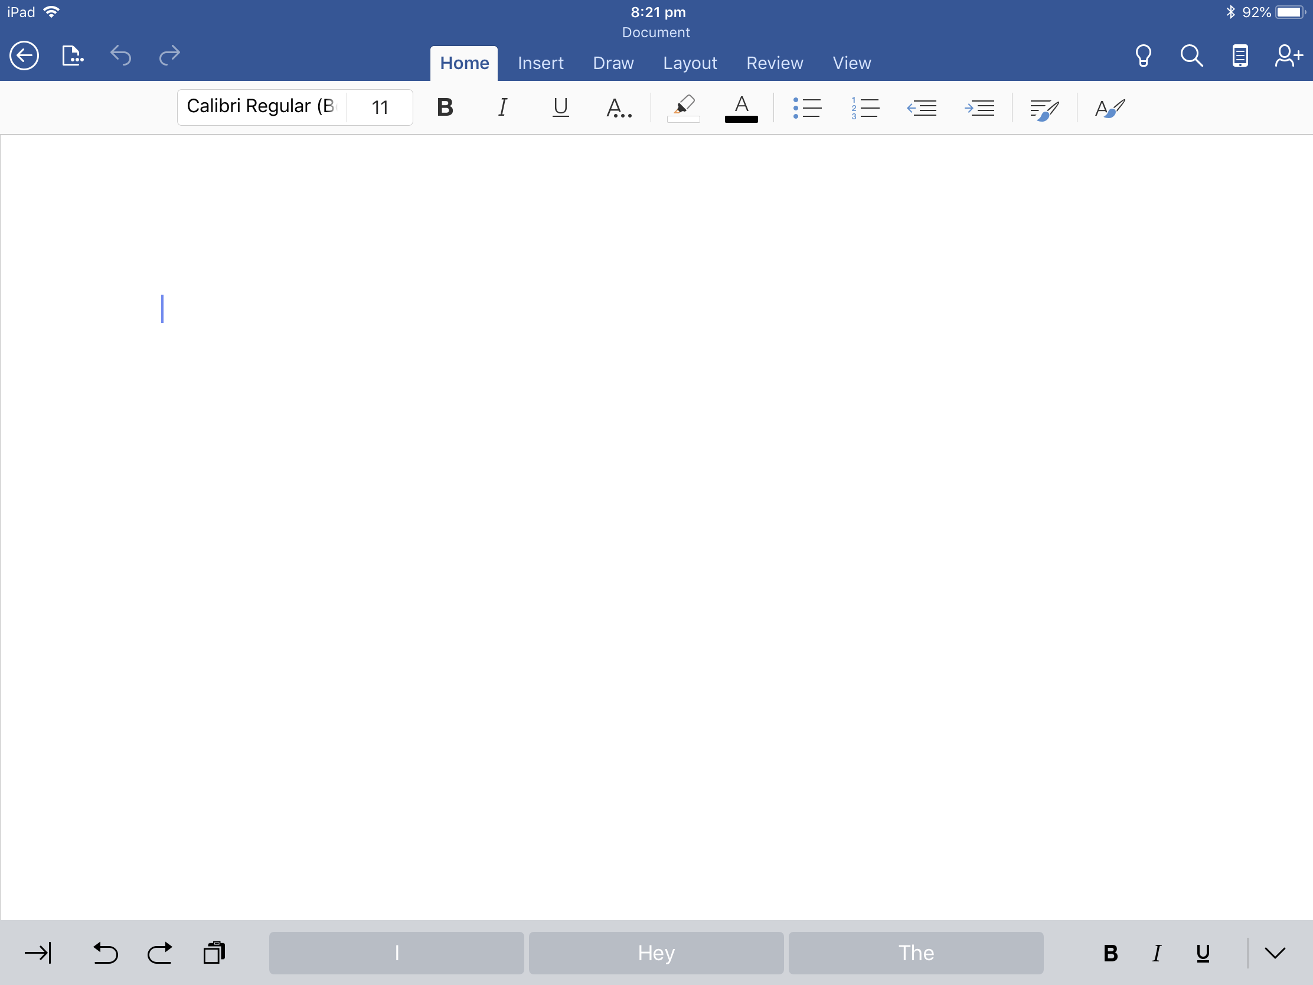
Task: Open the Calibri Regular font dropdown
Action: coord(261,107)
